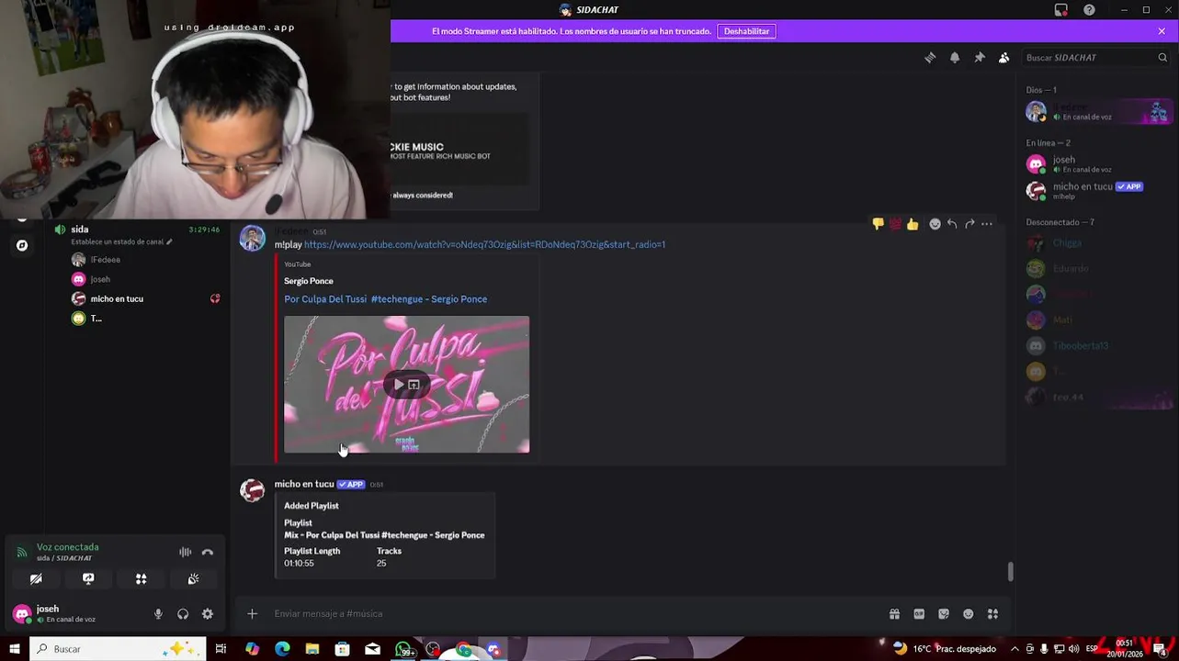This screenshot has width=1179, height=661.
Task: Select the sida voice channel
Action: tap(80, 230)
